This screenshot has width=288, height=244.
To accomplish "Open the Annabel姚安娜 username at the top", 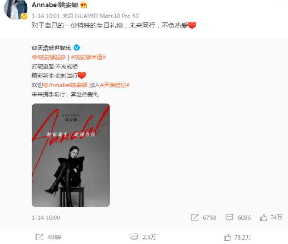I will click(x=55, y=5).
